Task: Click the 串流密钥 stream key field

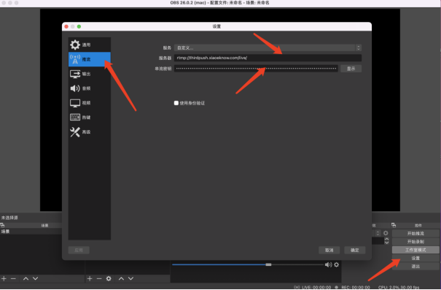Action: tap(256, 69)
